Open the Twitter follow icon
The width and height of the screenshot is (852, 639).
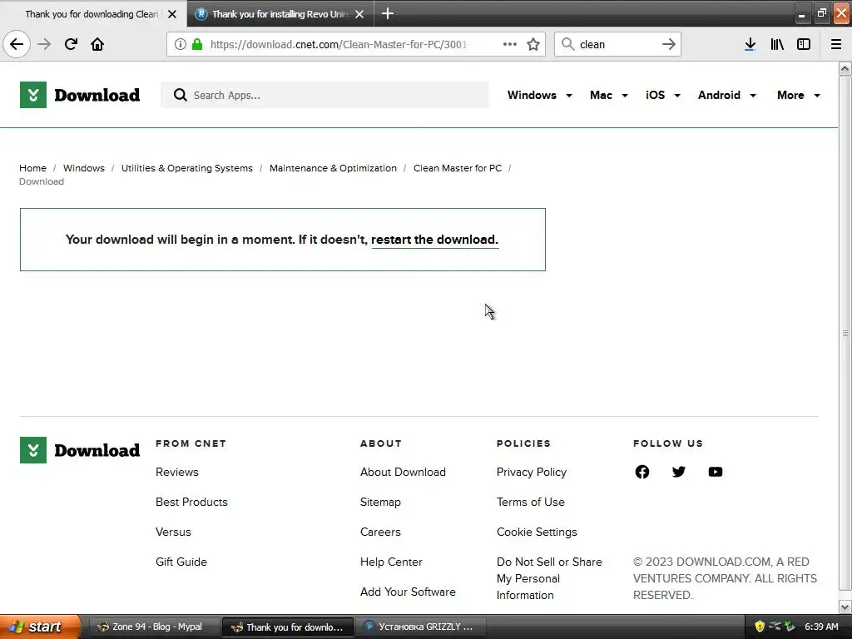click(x=679, y=472)
